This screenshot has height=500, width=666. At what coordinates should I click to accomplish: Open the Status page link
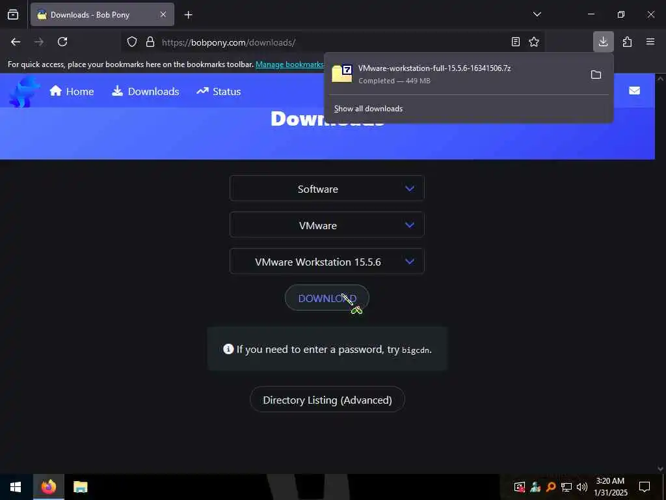[x=219, y=91]
